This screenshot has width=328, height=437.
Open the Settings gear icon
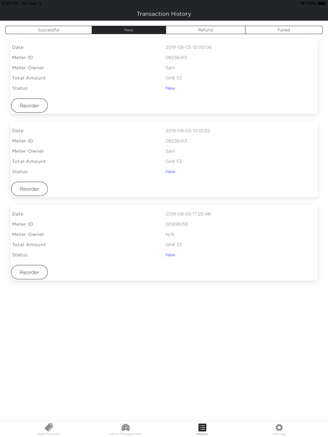coord(279,427)
